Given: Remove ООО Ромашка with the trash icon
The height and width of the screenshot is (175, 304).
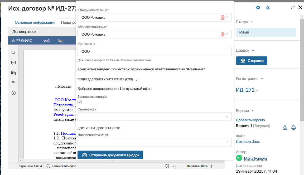Looking at the screenshot, I should [223, 17].
